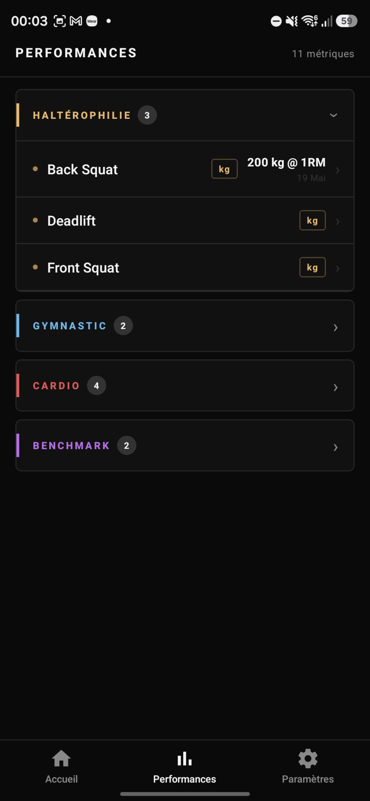Select the 200 kg @ 1RM record
Screen dimensions: 370x801
286,162
